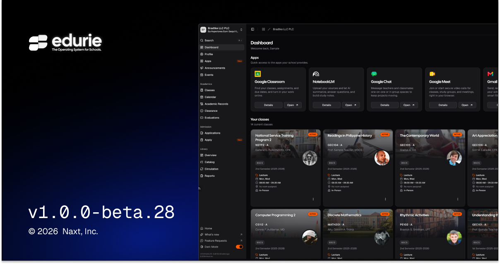Click Open on Google Chat card
This screenshot has width=500, height=264.
coord(409,105)
